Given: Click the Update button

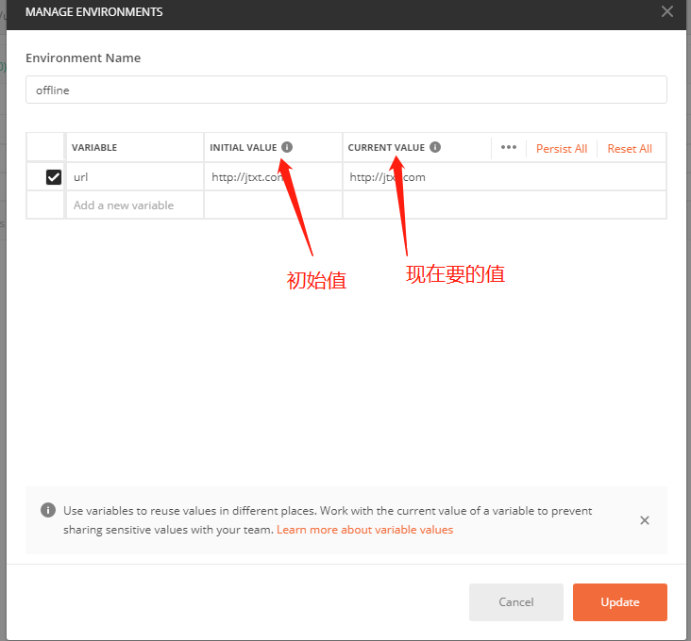Looking at the screenshot, I should click(619, 602).
